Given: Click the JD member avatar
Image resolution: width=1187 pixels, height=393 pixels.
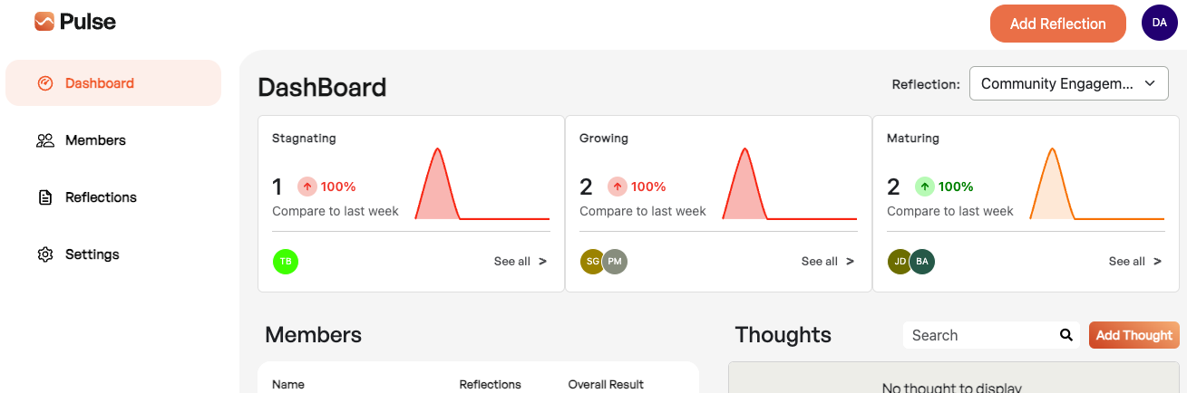Looking at the screenshot, I should pos(900,262).
